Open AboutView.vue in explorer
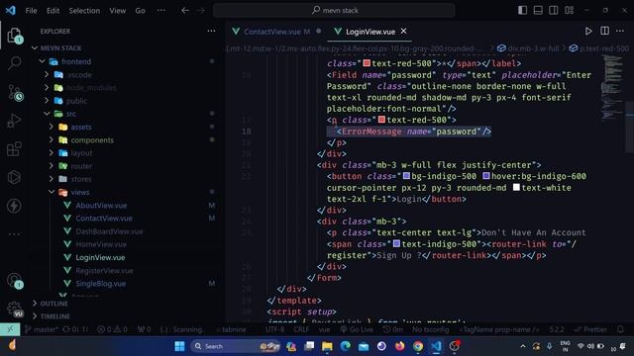634x356 pixels. [101, 205]
